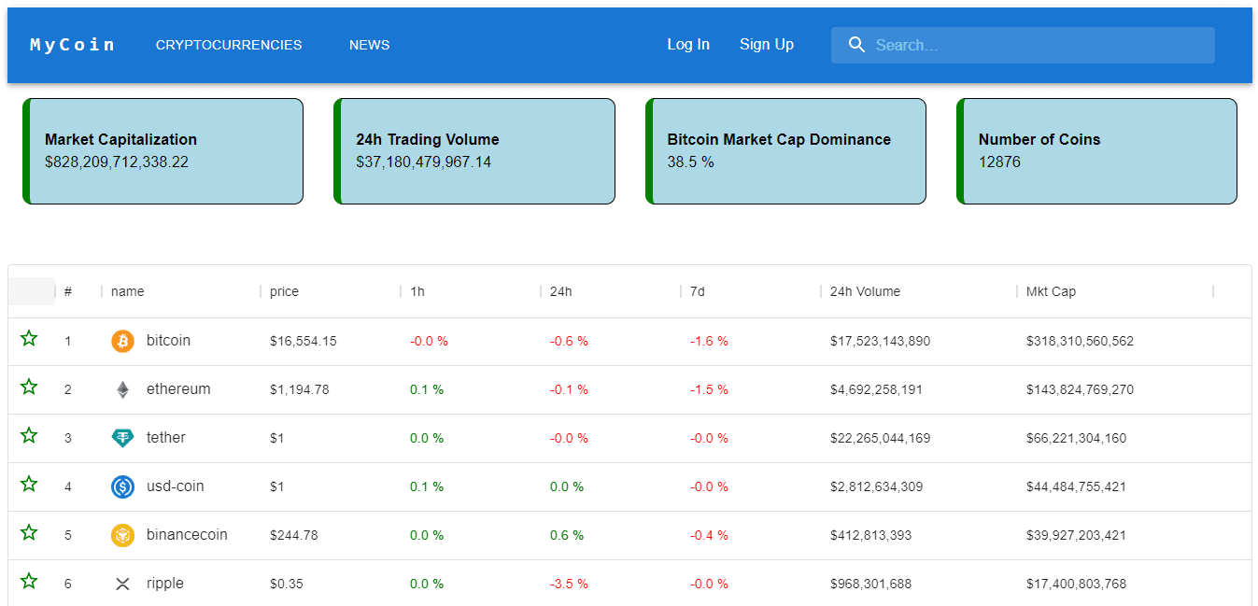Click the binancecoin logo icon
The image size is (1258, 606).
(x=122, y=535)
